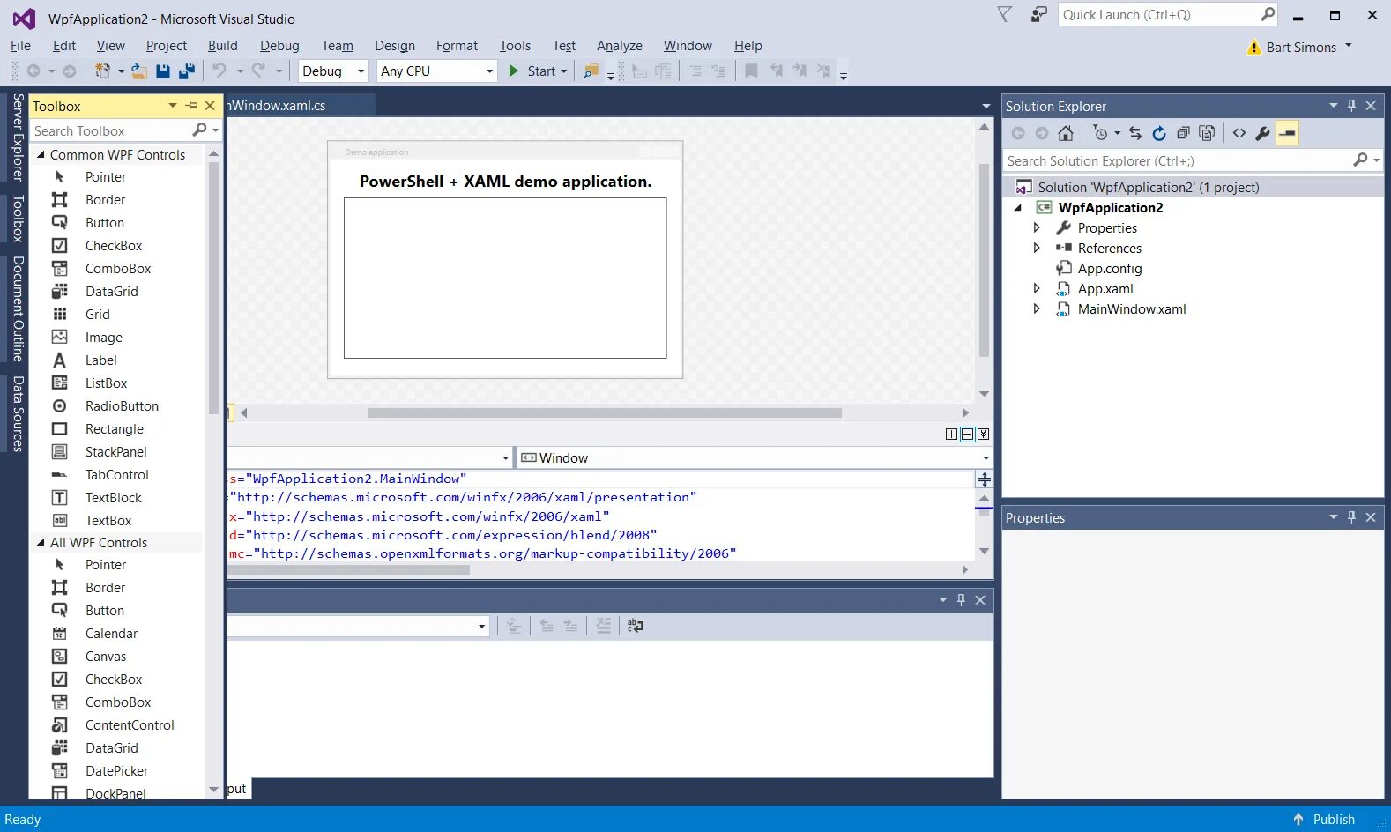Click the Save All toolbar icon
Viewport: 1391px width, 832px height.
(187, 71)
